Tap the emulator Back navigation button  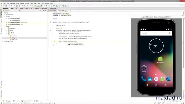(147, 85)
